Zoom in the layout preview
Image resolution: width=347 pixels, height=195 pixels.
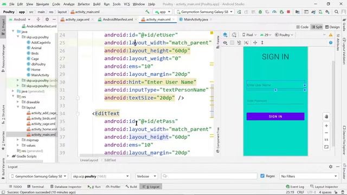(326, 126)
